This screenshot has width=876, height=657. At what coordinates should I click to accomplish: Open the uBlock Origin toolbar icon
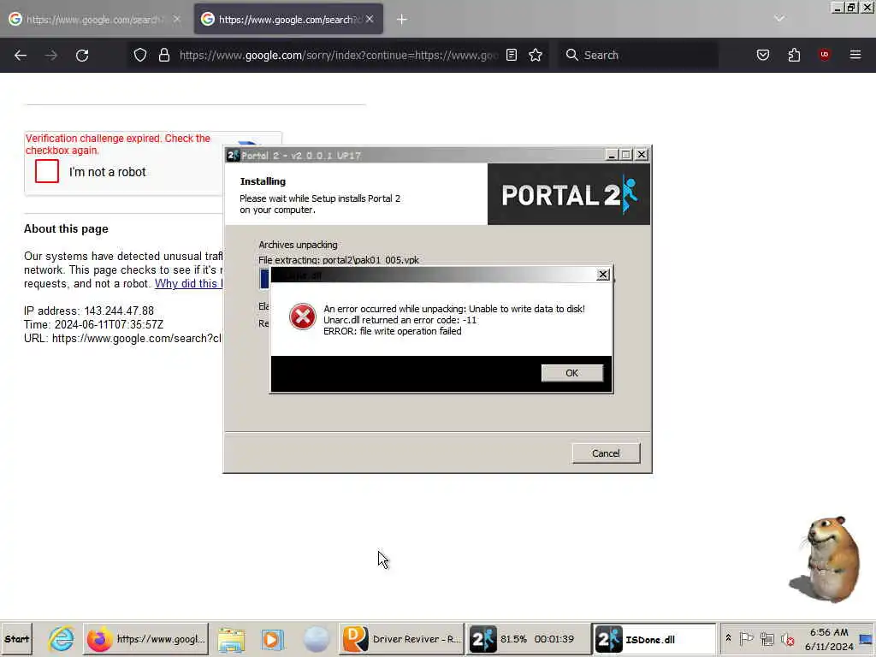(x=824, y=55)
